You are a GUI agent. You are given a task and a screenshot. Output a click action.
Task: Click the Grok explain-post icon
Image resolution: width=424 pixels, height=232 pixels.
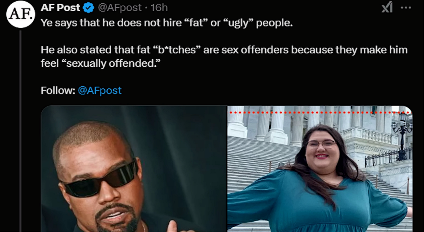point(387,7)
